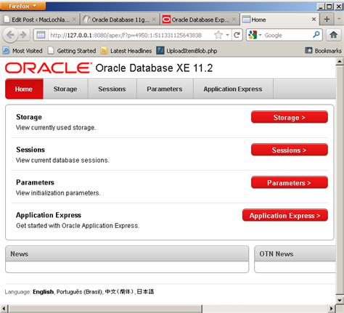Open the Bookmarks menu button

point(323,51)
